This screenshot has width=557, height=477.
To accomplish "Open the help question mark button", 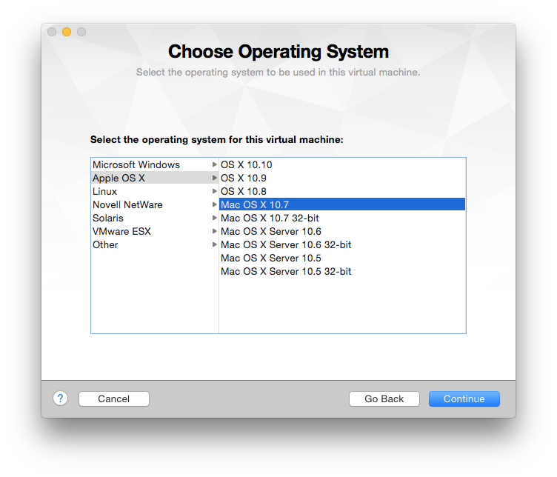I will pos(61,398).
